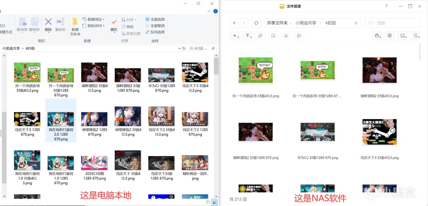The image size is (428, 206).
Task: Select 湖畔酒馆2 封面1285 670.png in NAS
Action: coord(255,132)
